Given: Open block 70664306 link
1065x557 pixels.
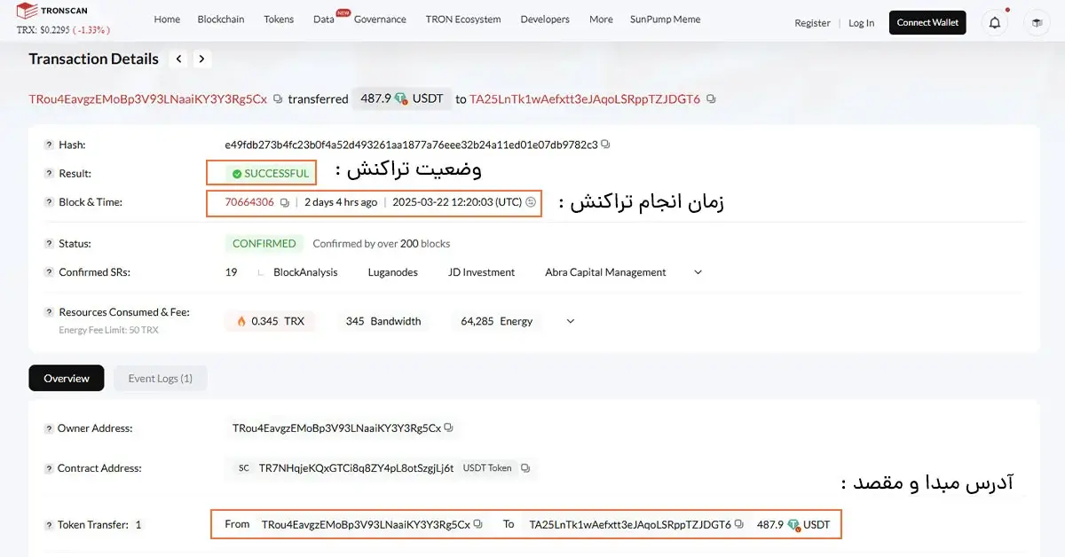Looking at the screenshot, I should click(x=249, y=202).
